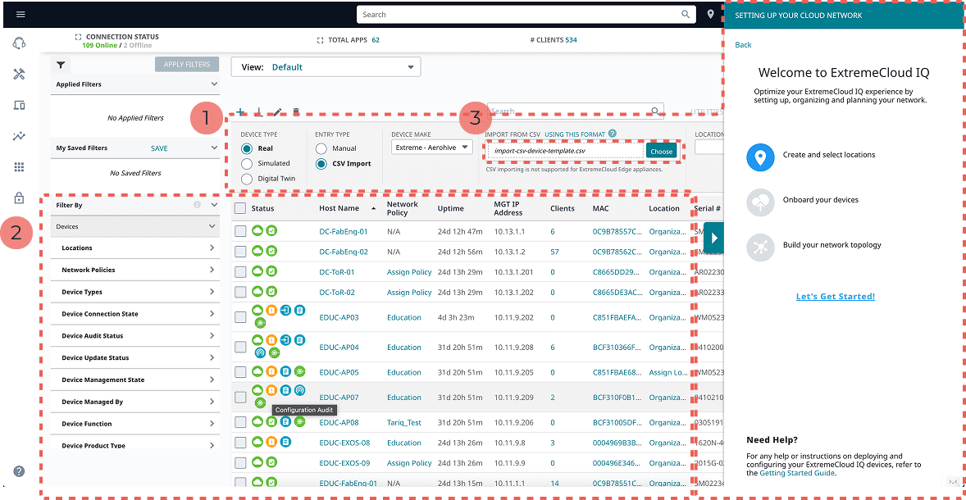Click the download icon in device toolbar
Screen dimensions: 966x500
(259, 112)
